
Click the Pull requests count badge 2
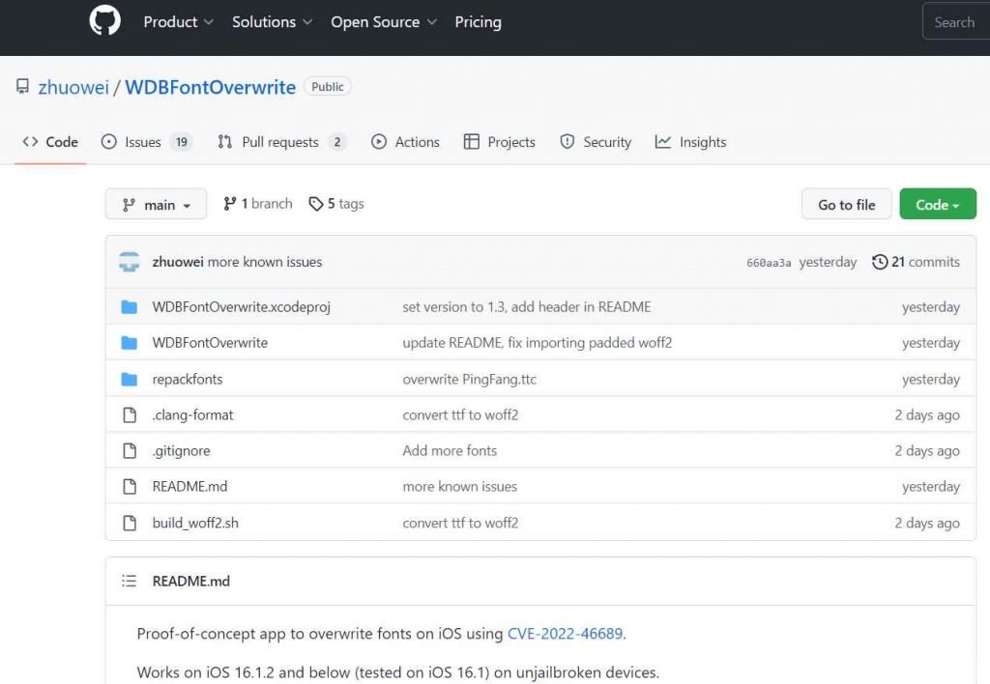tap(337, 142)
